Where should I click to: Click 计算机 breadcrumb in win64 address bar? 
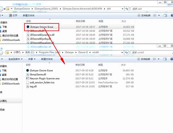tap(17, 52)
